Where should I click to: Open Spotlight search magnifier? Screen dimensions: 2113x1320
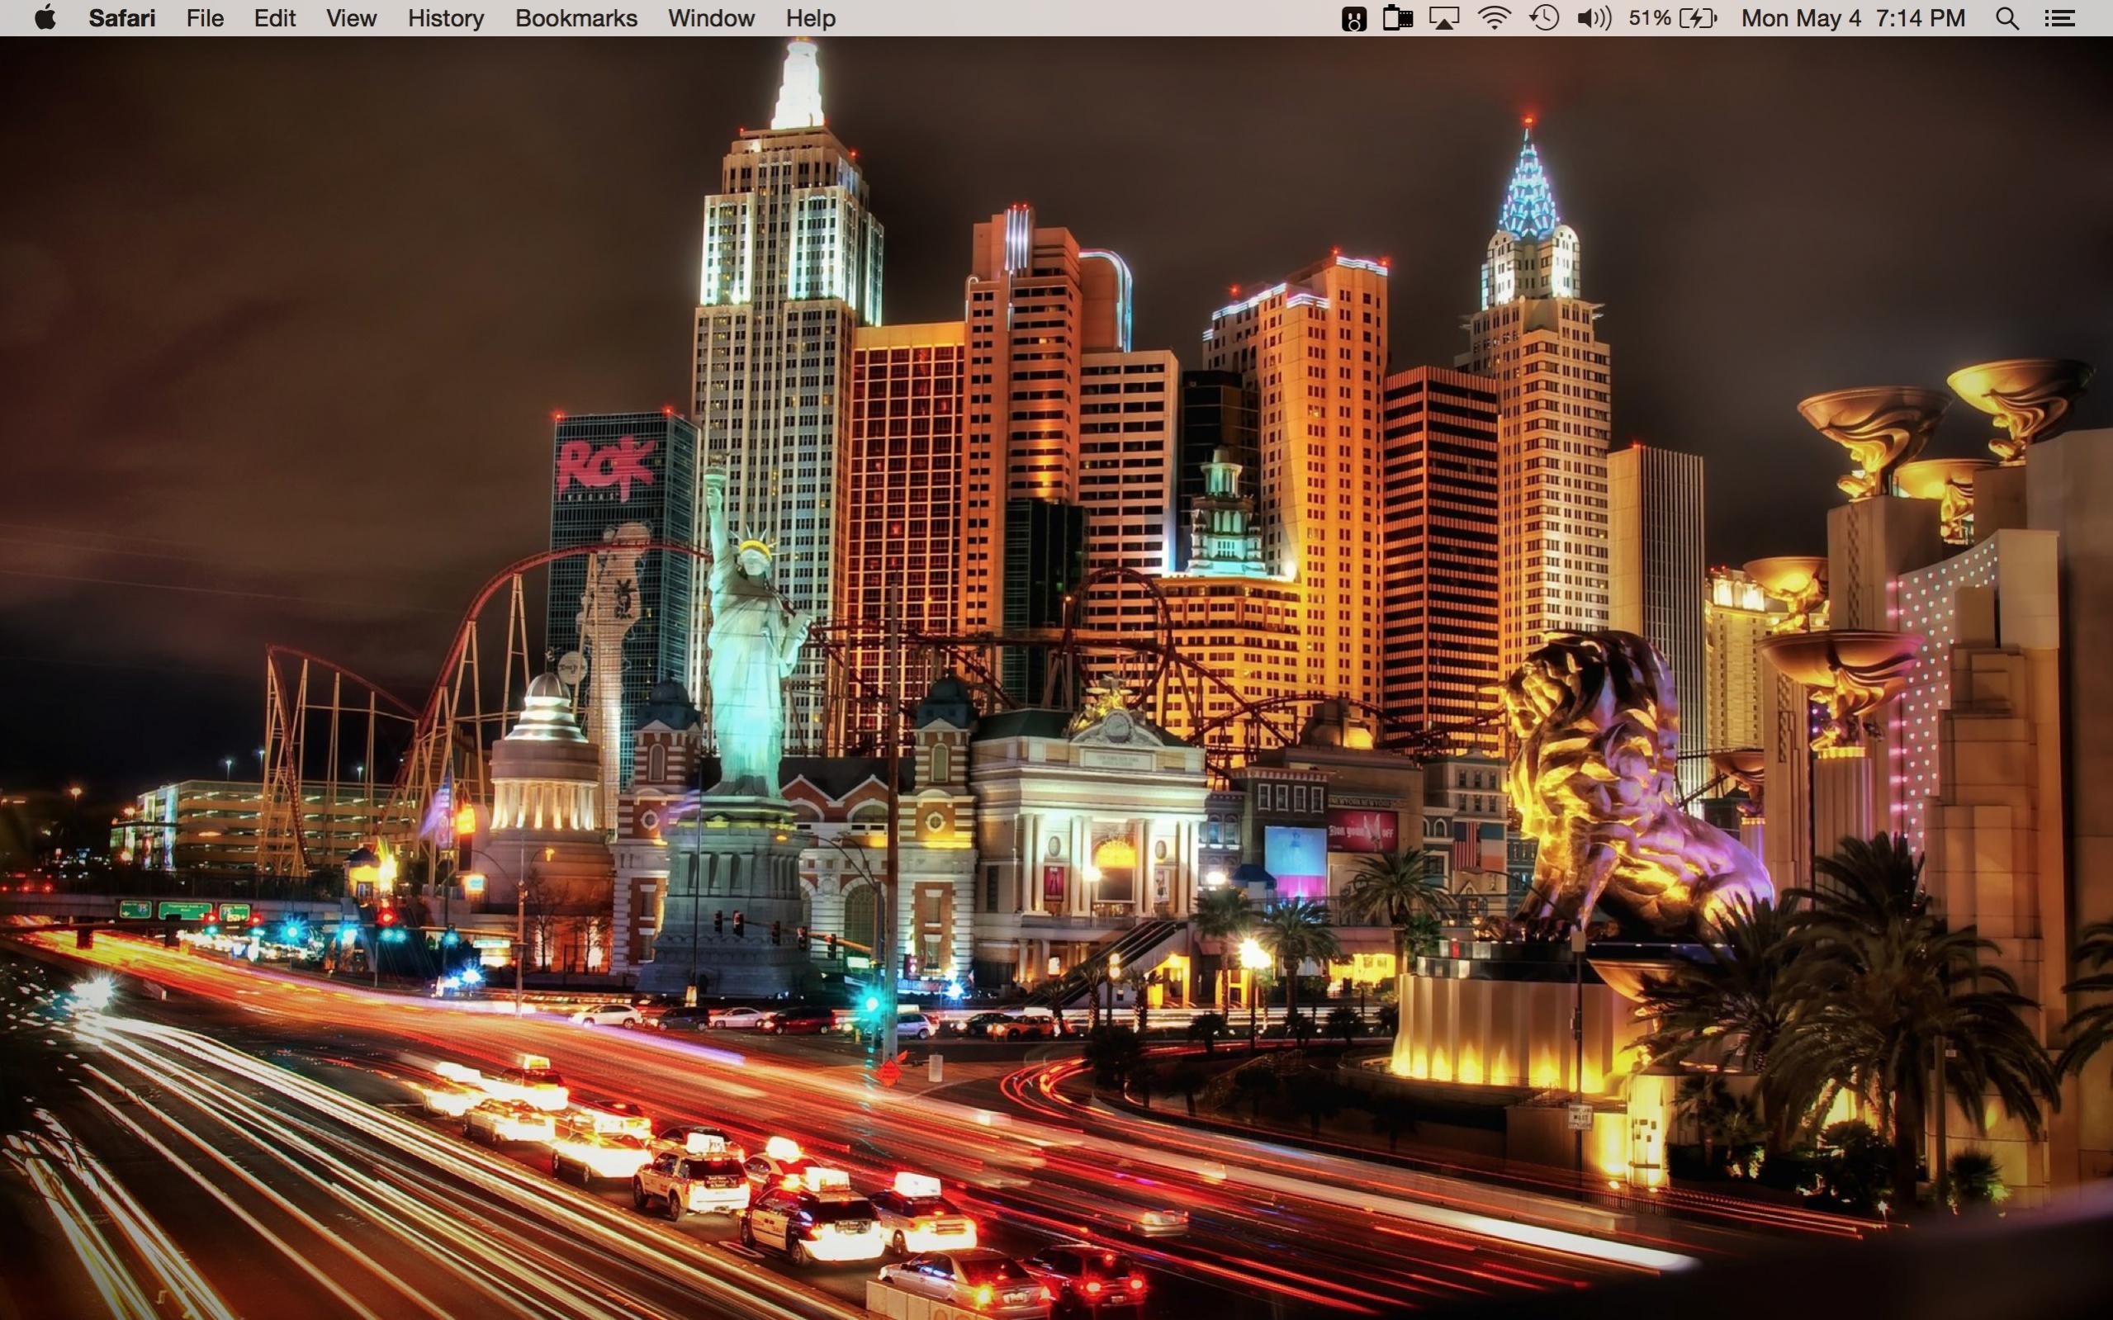click(2007, 18)
